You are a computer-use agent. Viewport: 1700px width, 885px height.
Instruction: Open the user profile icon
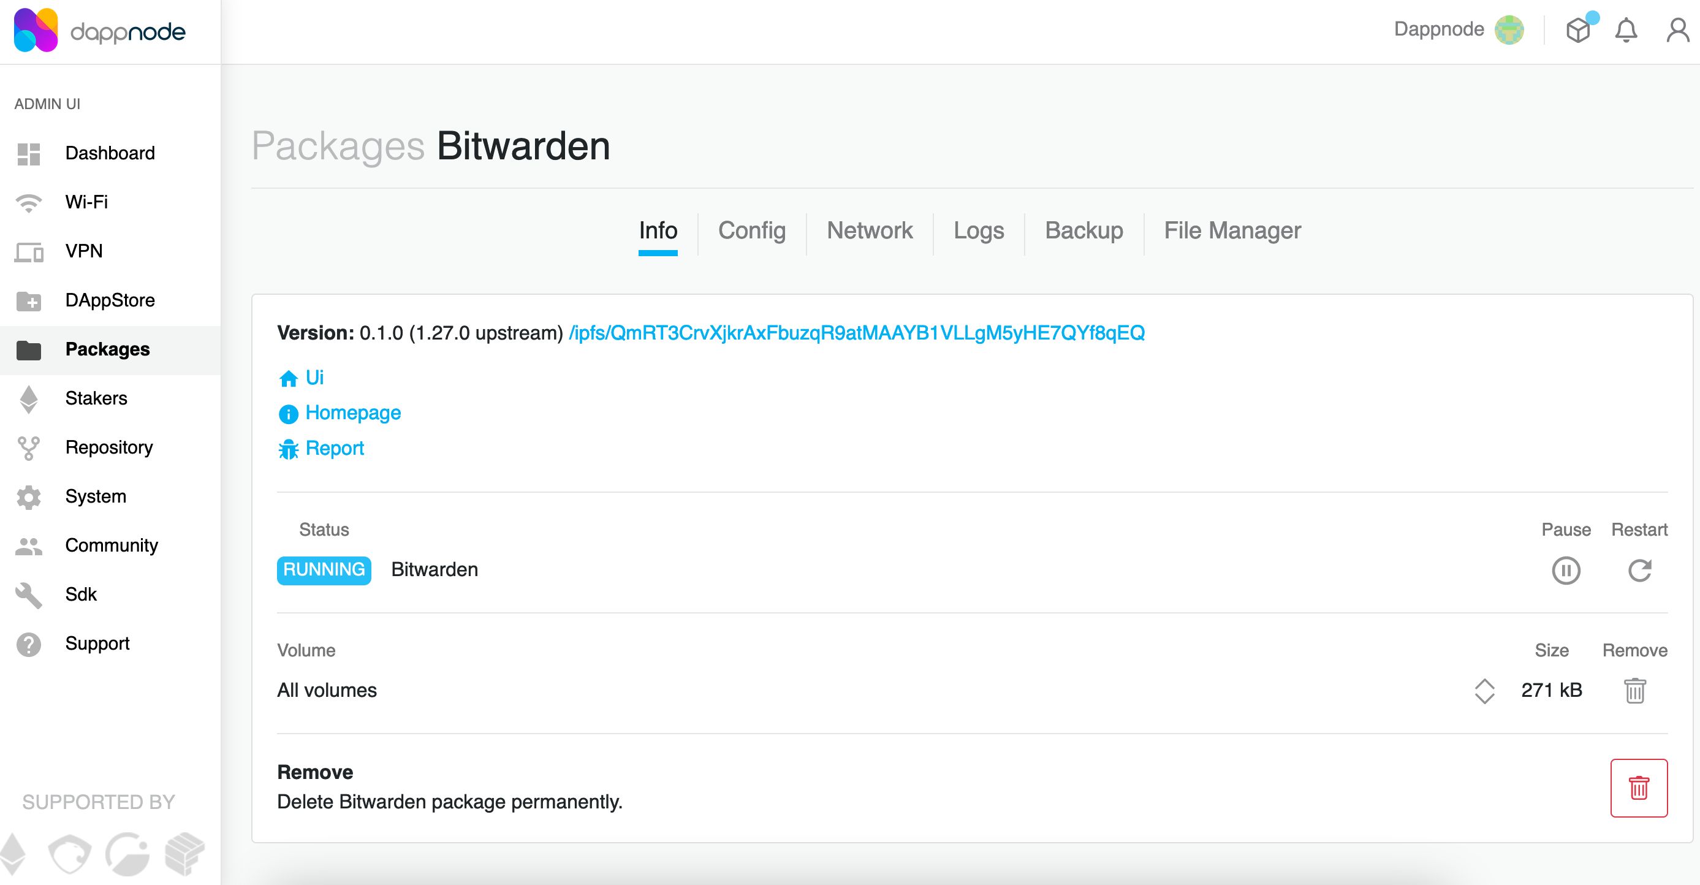click(x=1678, y=29)
